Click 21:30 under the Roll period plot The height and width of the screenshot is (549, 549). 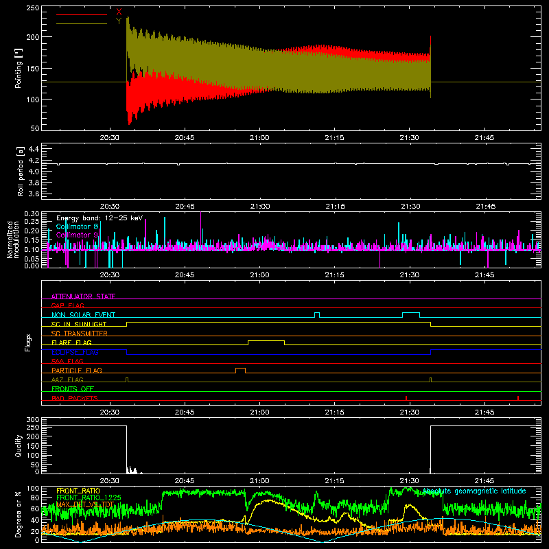[x=410, y=207]
